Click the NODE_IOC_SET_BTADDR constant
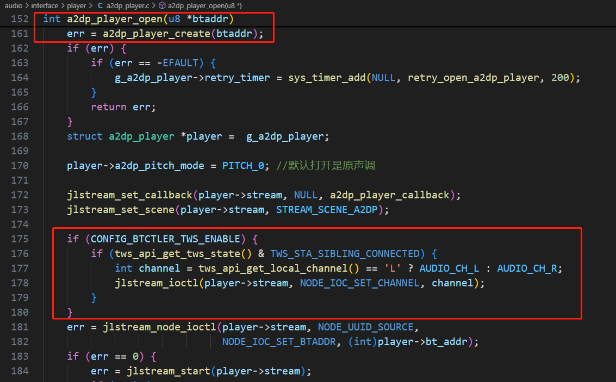The width and height of the screenshot is (616, 382). [x=279, y=342]
